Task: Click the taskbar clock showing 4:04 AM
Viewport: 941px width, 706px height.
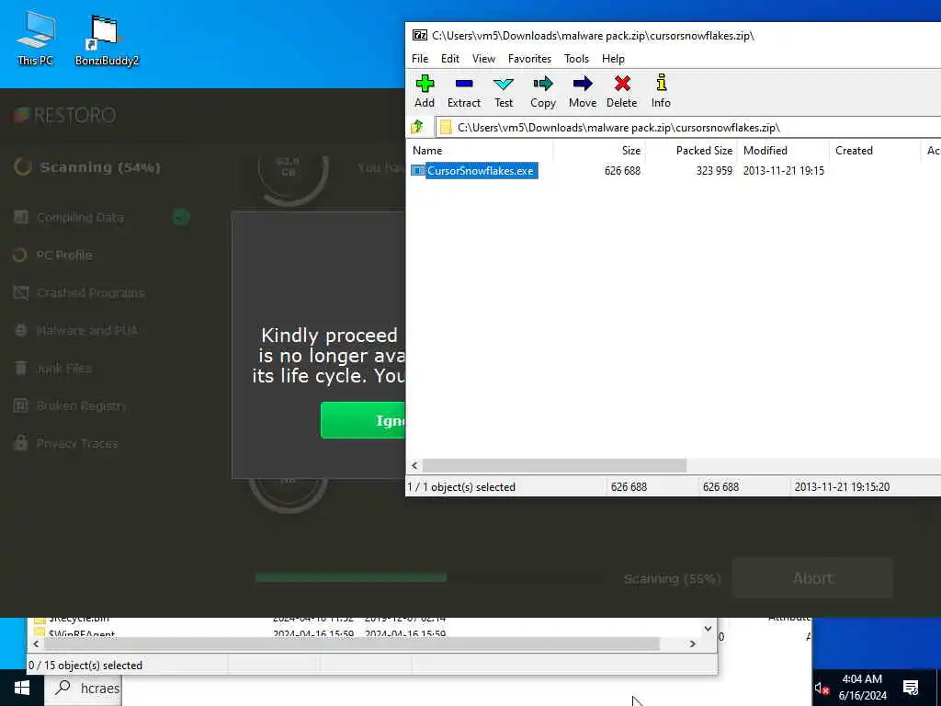Action: (862, 688)
